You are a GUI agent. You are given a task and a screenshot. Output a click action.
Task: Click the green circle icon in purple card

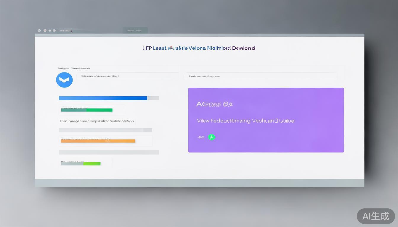coord(211,137)
